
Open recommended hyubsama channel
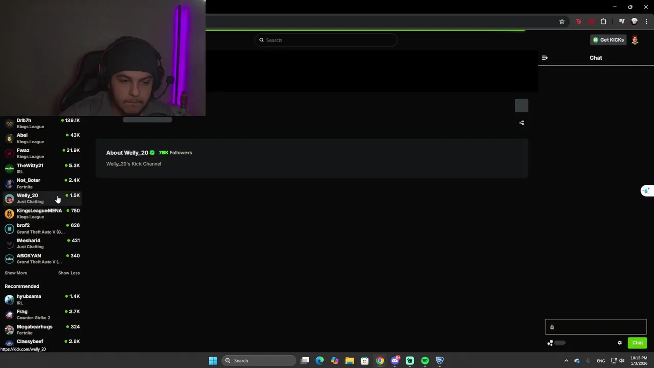(x=42, y=300)
